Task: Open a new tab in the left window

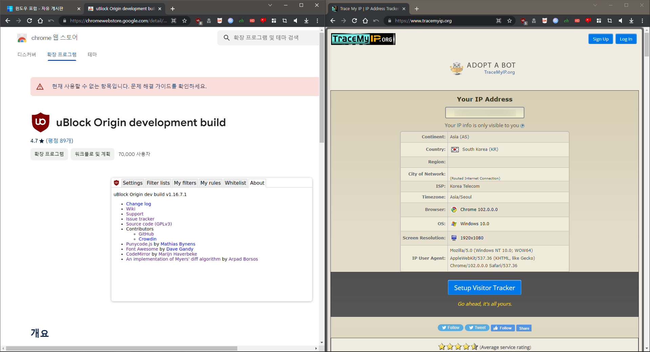Action: [173, 9]
